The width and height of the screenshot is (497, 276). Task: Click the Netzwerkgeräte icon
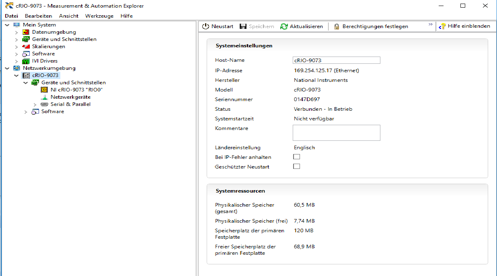[x=44, y=97]
